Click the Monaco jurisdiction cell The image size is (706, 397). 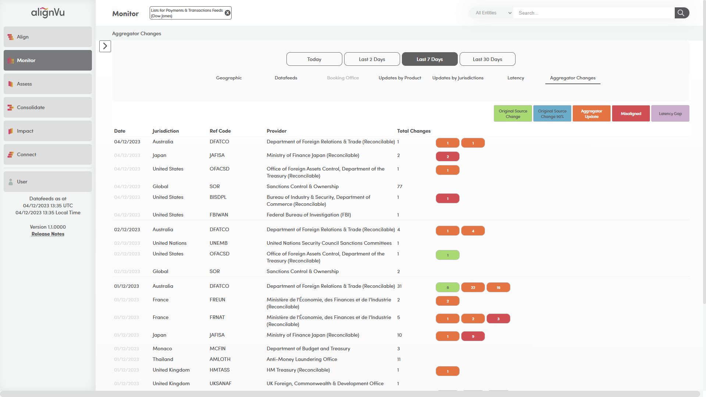click(x=162, y=348)
